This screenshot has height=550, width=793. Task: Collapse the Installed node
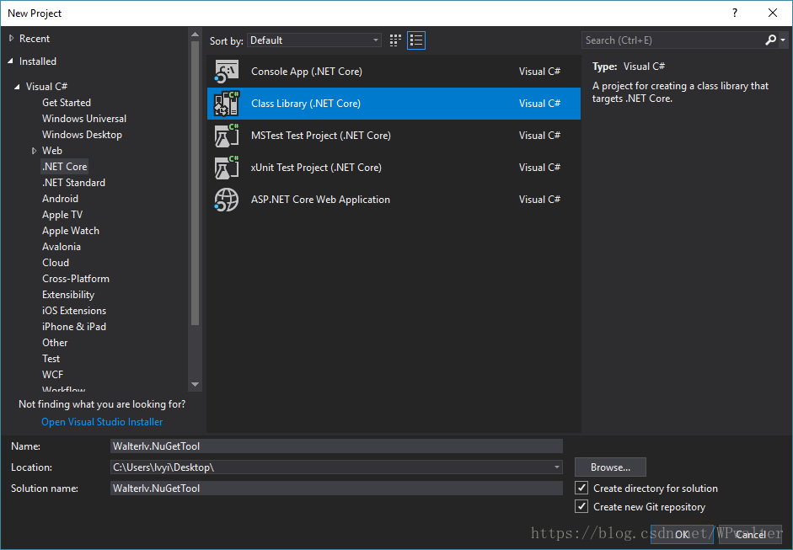[11, 61]
